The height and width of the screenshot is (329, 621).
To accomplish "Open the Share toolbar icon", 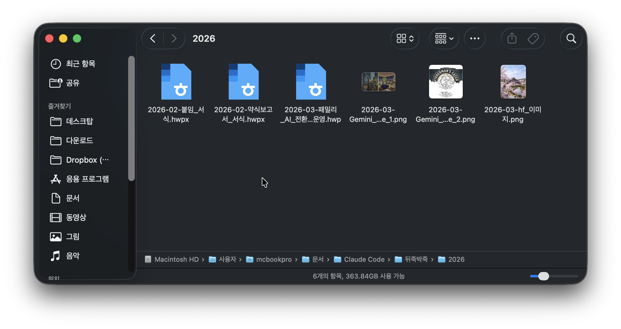I will (512, 38).
